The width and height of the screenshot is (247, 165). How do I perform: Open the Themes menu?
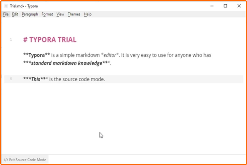(x=74, y=14)
